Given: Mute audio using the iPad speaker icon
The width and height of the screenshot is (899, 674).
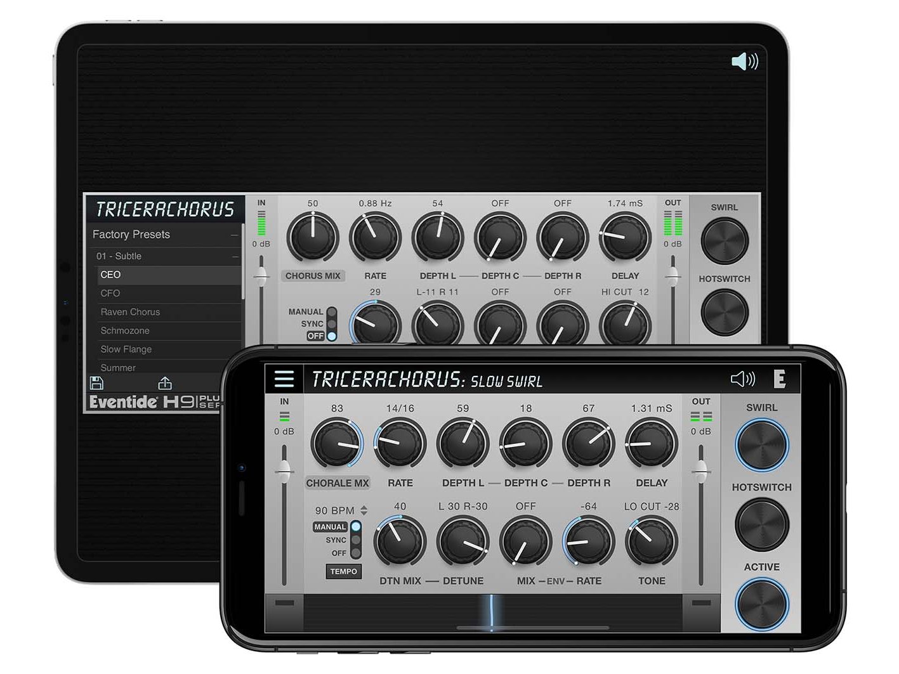Looking at the screenshot, I should (x=745, y=61).
